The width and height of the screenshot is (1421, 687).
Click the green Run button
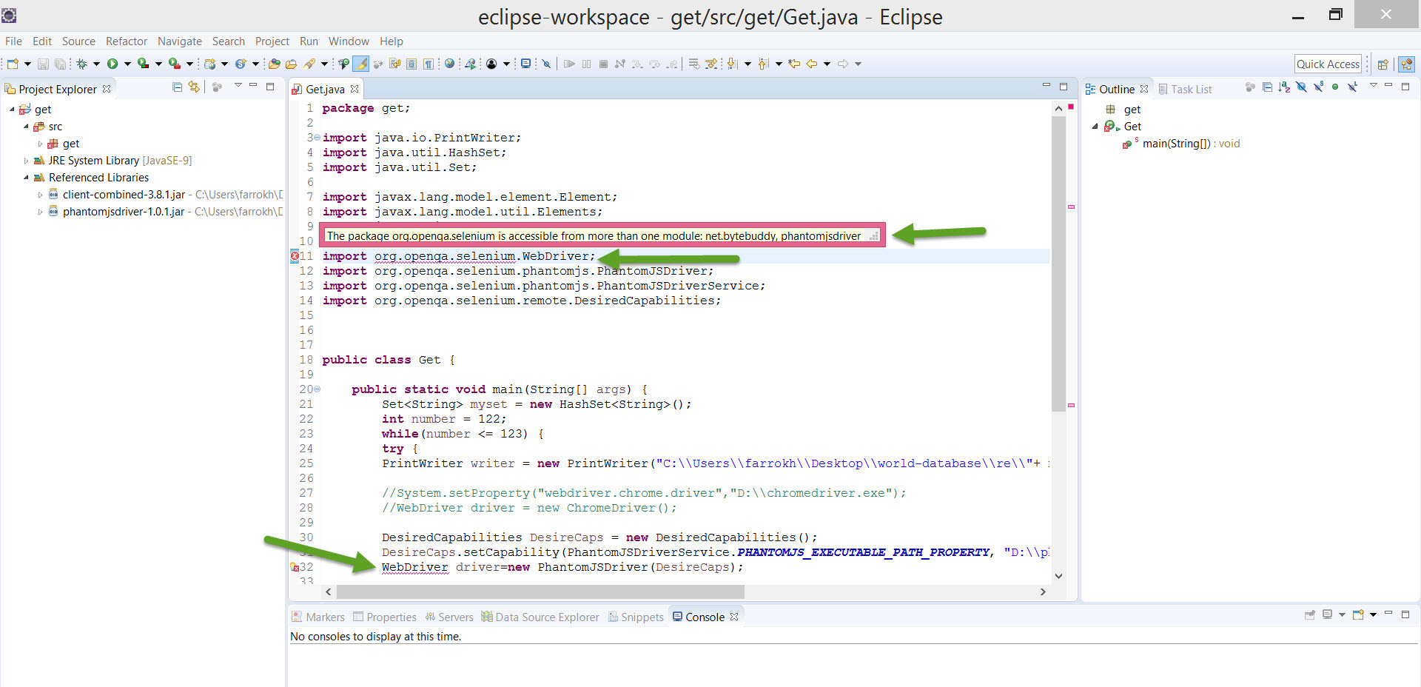point(112,64)
